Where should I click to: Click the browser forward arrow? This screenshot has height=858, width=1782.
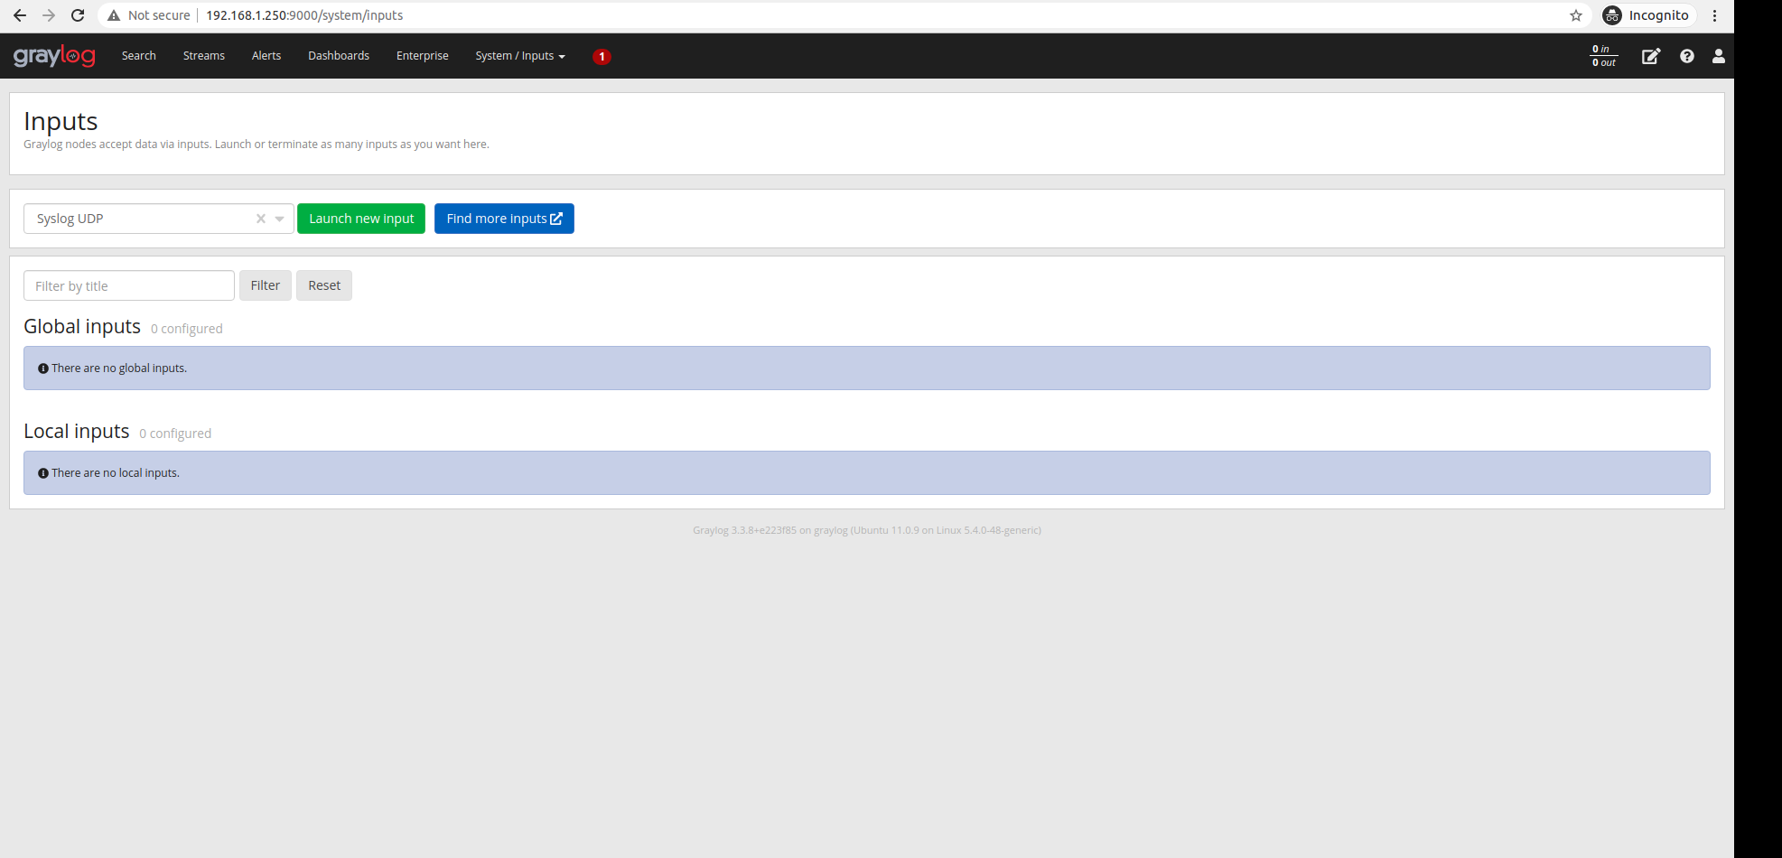(49, 15)
